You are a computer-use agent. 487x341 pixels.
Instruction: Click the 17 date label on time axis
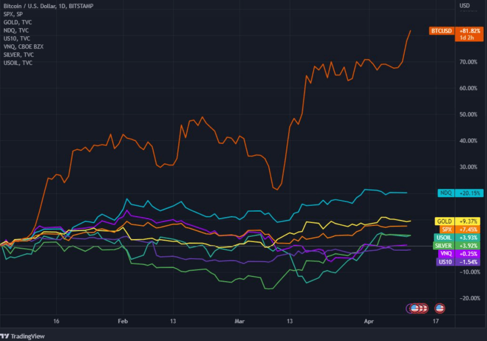436,321
